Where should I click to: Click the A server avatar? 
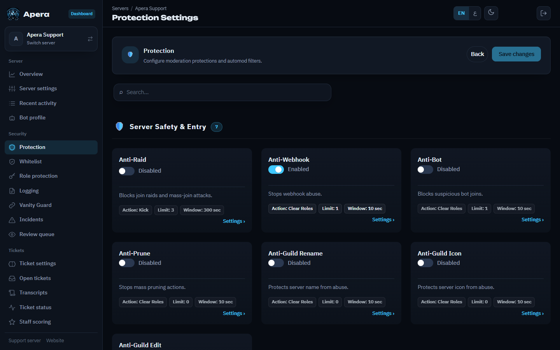pyautogui.click(x=16, y=39)
